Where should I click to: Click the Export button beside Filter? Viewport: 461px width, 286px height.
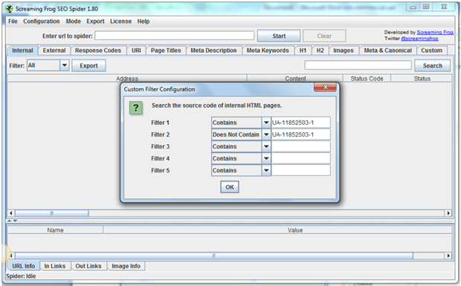(88, 65)
